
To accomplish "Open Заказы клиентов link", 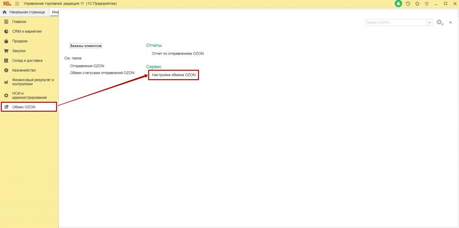I will pos(86,46).
